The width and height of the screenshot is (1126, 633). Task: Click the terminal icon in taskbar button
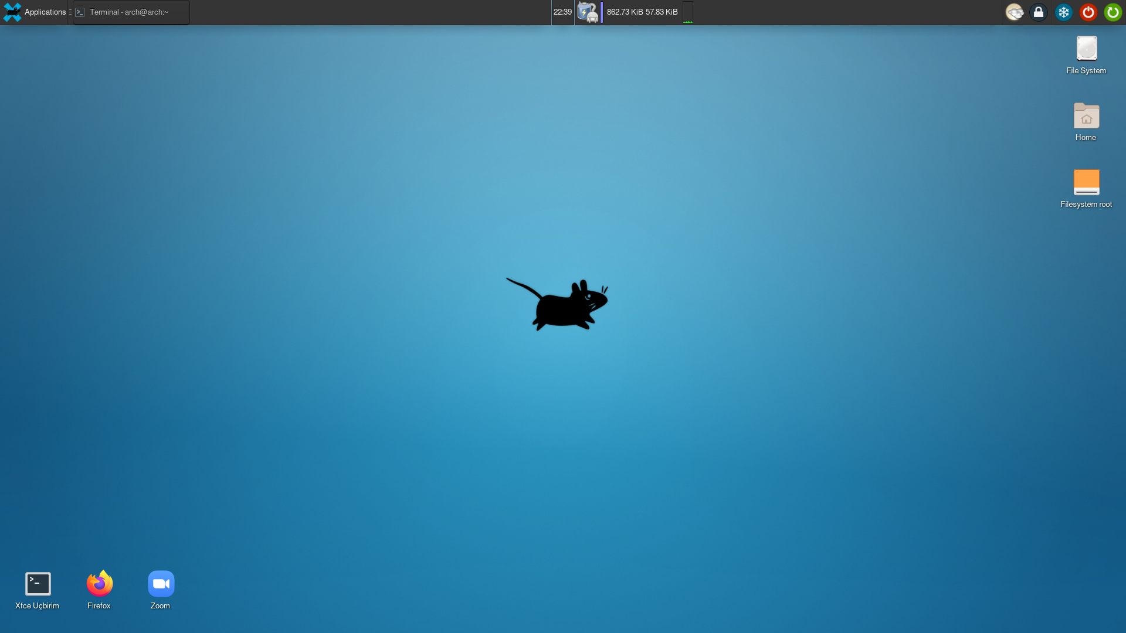[80, 12]
